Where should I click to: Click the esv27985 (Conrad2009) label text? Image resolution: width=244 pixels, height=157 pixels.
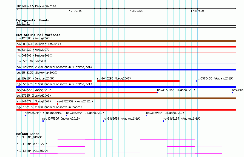tap(34, 96)
